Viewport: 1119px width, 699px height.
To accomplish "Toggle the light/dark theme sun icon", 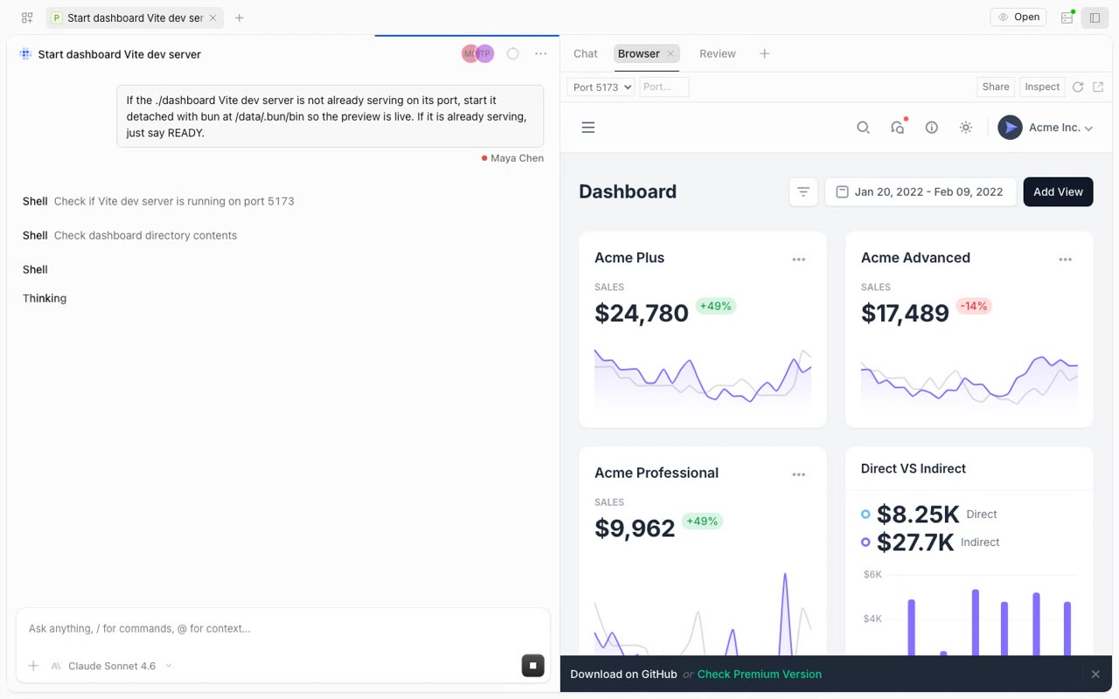I will tap(966, 128).
